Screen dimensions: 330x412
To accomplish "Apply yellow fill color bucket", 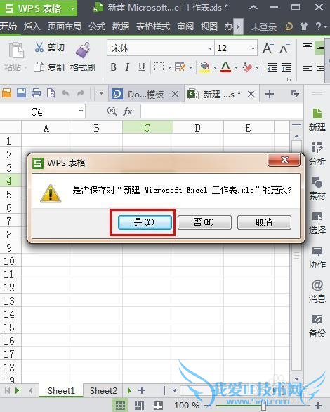I will point(205,67).
